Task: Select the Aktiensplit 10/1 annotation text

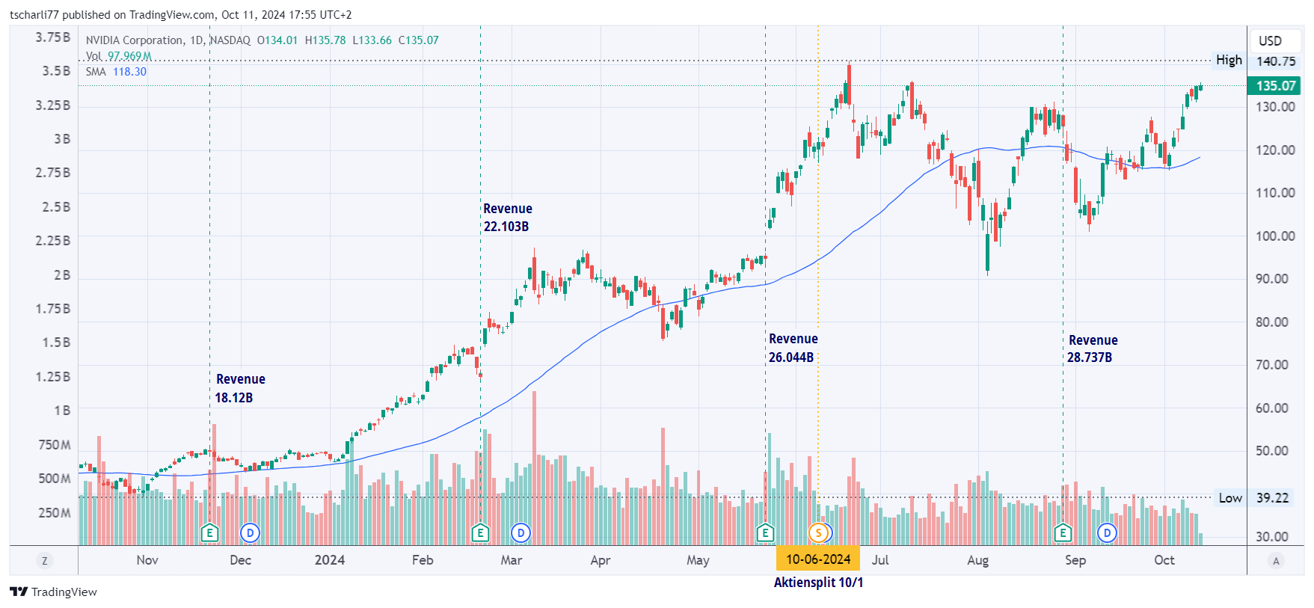Action: coord(818,583)
